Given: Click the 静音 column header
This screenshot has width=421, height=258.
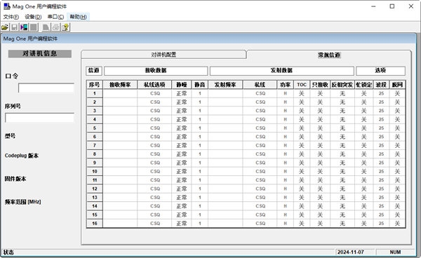Looking at the screenshot, I should pos(200,85).
